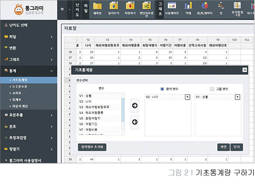Click row number 55 in data table

pos(70,159)
